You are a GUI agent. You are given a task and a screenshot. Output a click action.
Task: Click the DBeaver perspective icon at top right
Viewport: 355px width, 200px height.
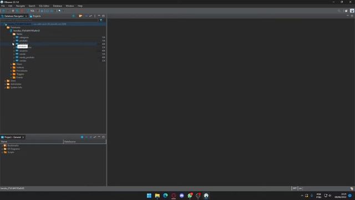click(x=352, y=11)
